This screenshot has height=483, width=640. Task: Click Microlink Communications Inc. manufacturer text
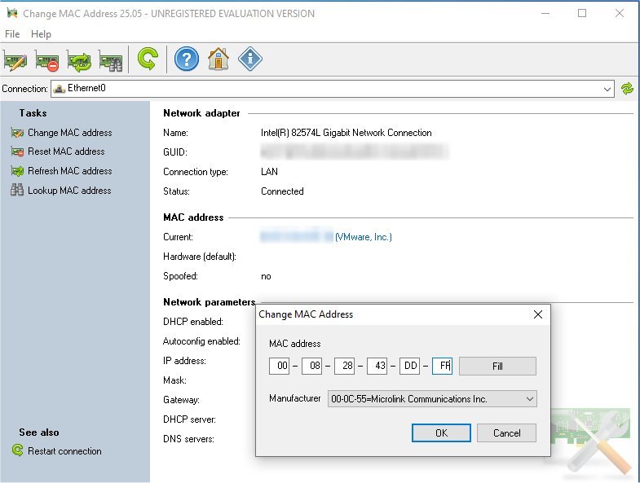pos(409,399)
